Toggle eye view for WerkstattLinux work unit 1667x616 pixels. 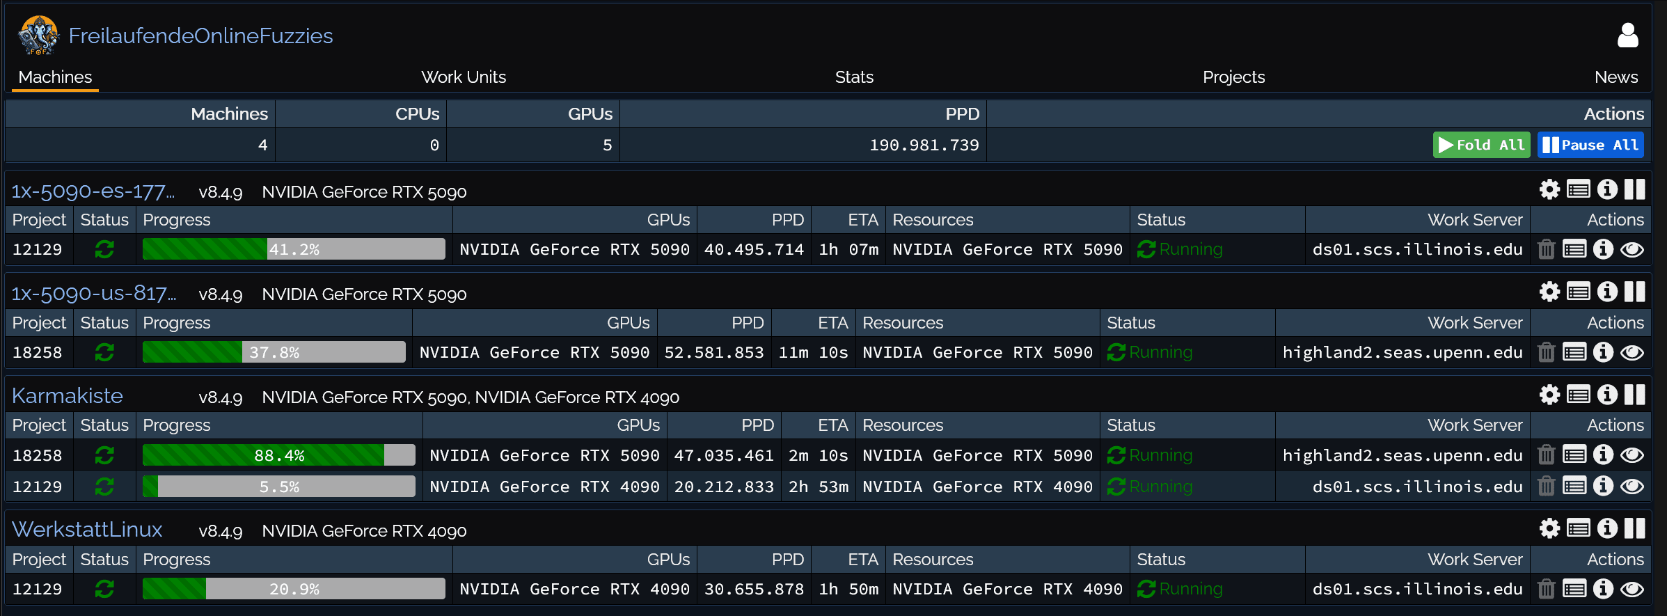coord(1632,589)
